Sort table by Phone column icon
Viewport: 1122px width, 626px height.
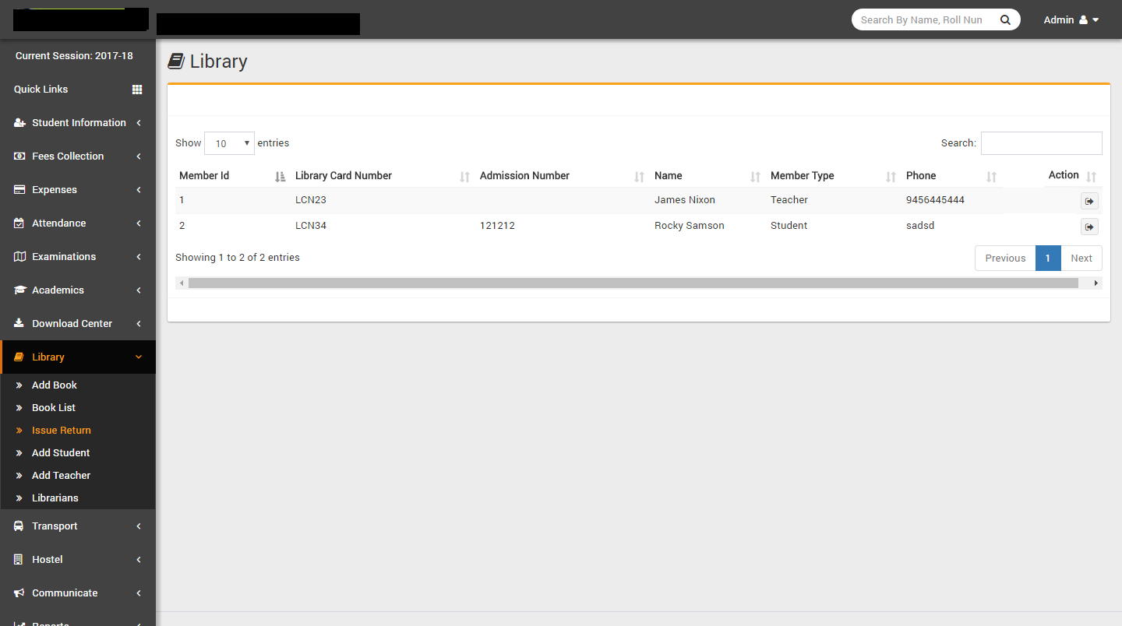click(991, 177)
